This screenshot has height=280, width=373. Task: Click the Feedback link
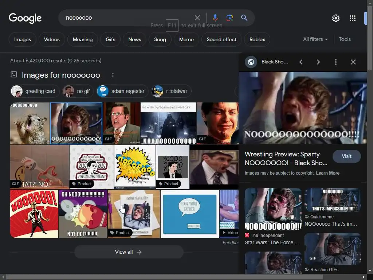pos(231,242)
